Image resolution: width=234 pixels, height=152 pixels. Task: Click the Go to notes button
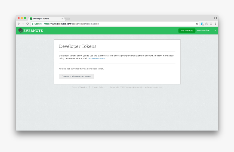[187, 30]
